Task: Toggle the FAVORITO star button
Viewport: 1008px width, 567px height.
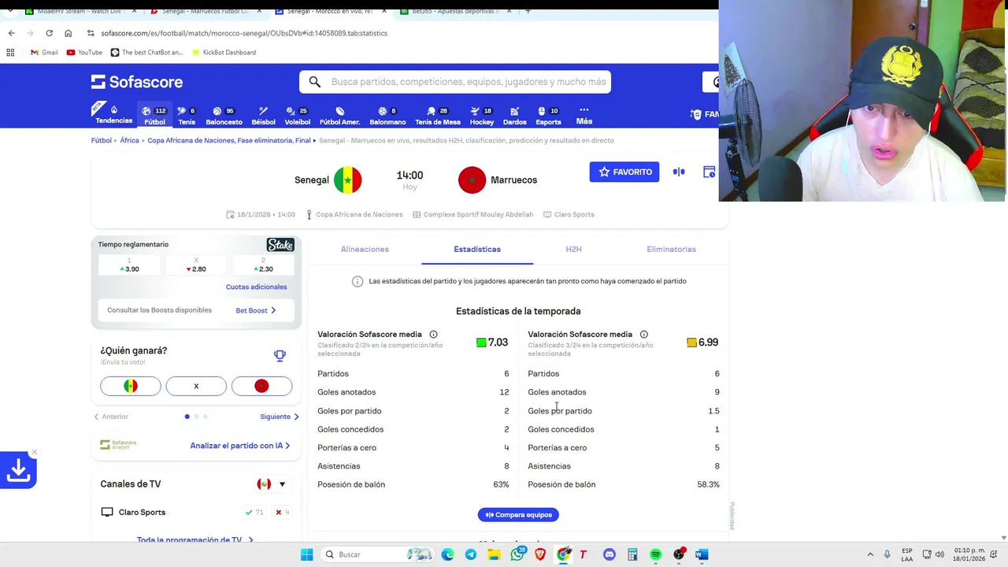Action: coord(624,172)
